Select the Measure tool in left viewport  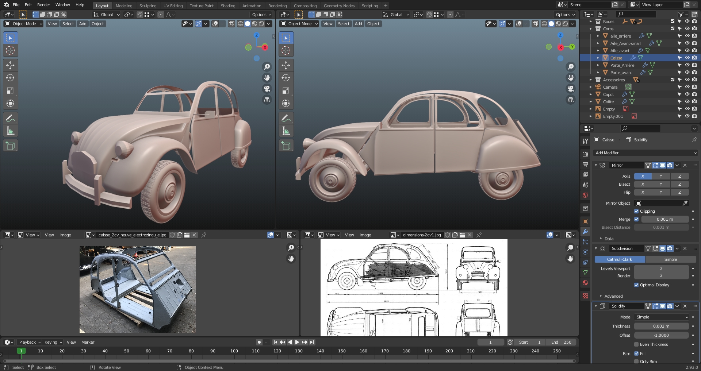click(x=10, y=131)
